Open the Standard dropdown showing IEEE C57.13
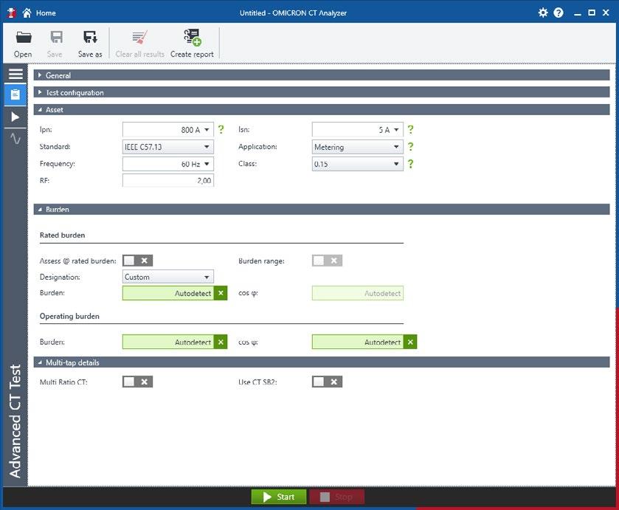This screenshot has height=510, width=619. (167, 147)
